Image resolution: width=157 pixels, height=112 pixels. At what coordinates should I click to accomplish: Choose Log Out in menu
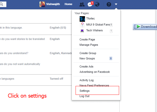(84, 96)
